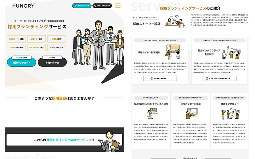Click gray label atop 採用メッセージ策定 card

(191, 98)
